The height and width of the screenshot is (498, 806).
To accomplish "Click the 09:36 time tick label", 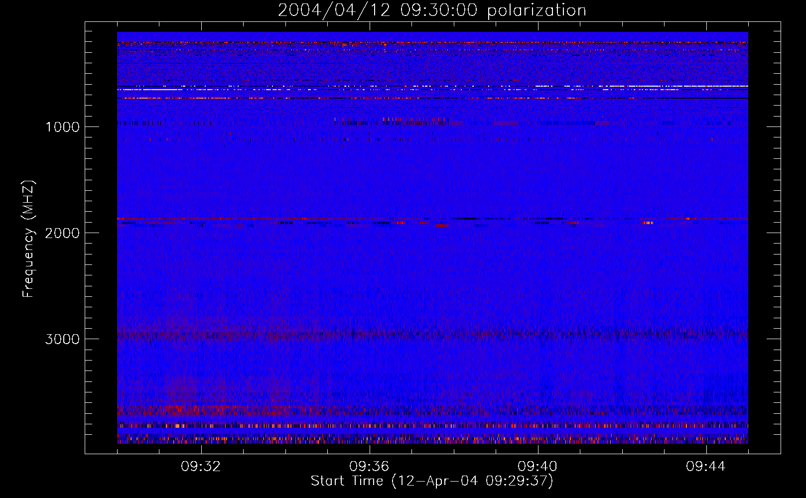I will tap(369, 467).
